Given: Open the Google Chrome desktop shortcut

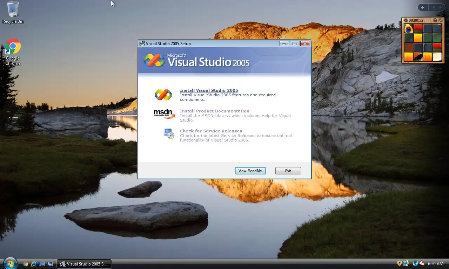Looking at the screenshot, I should (13, 52).
